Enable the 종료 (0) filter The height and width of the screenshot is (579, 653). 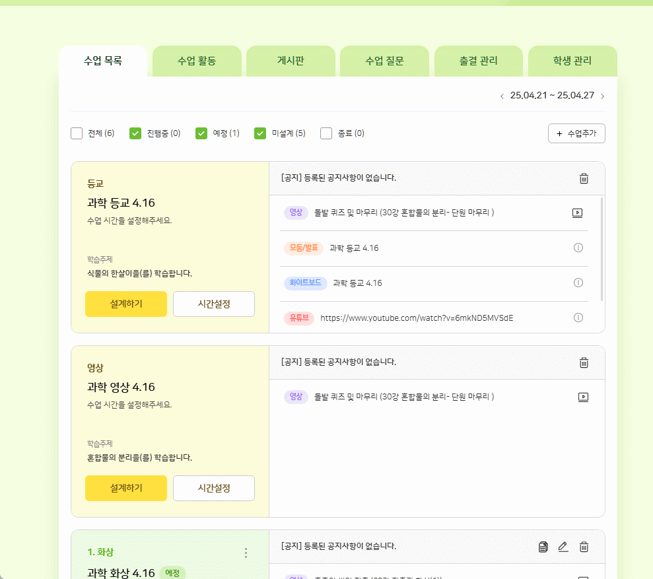click(326, 133)
